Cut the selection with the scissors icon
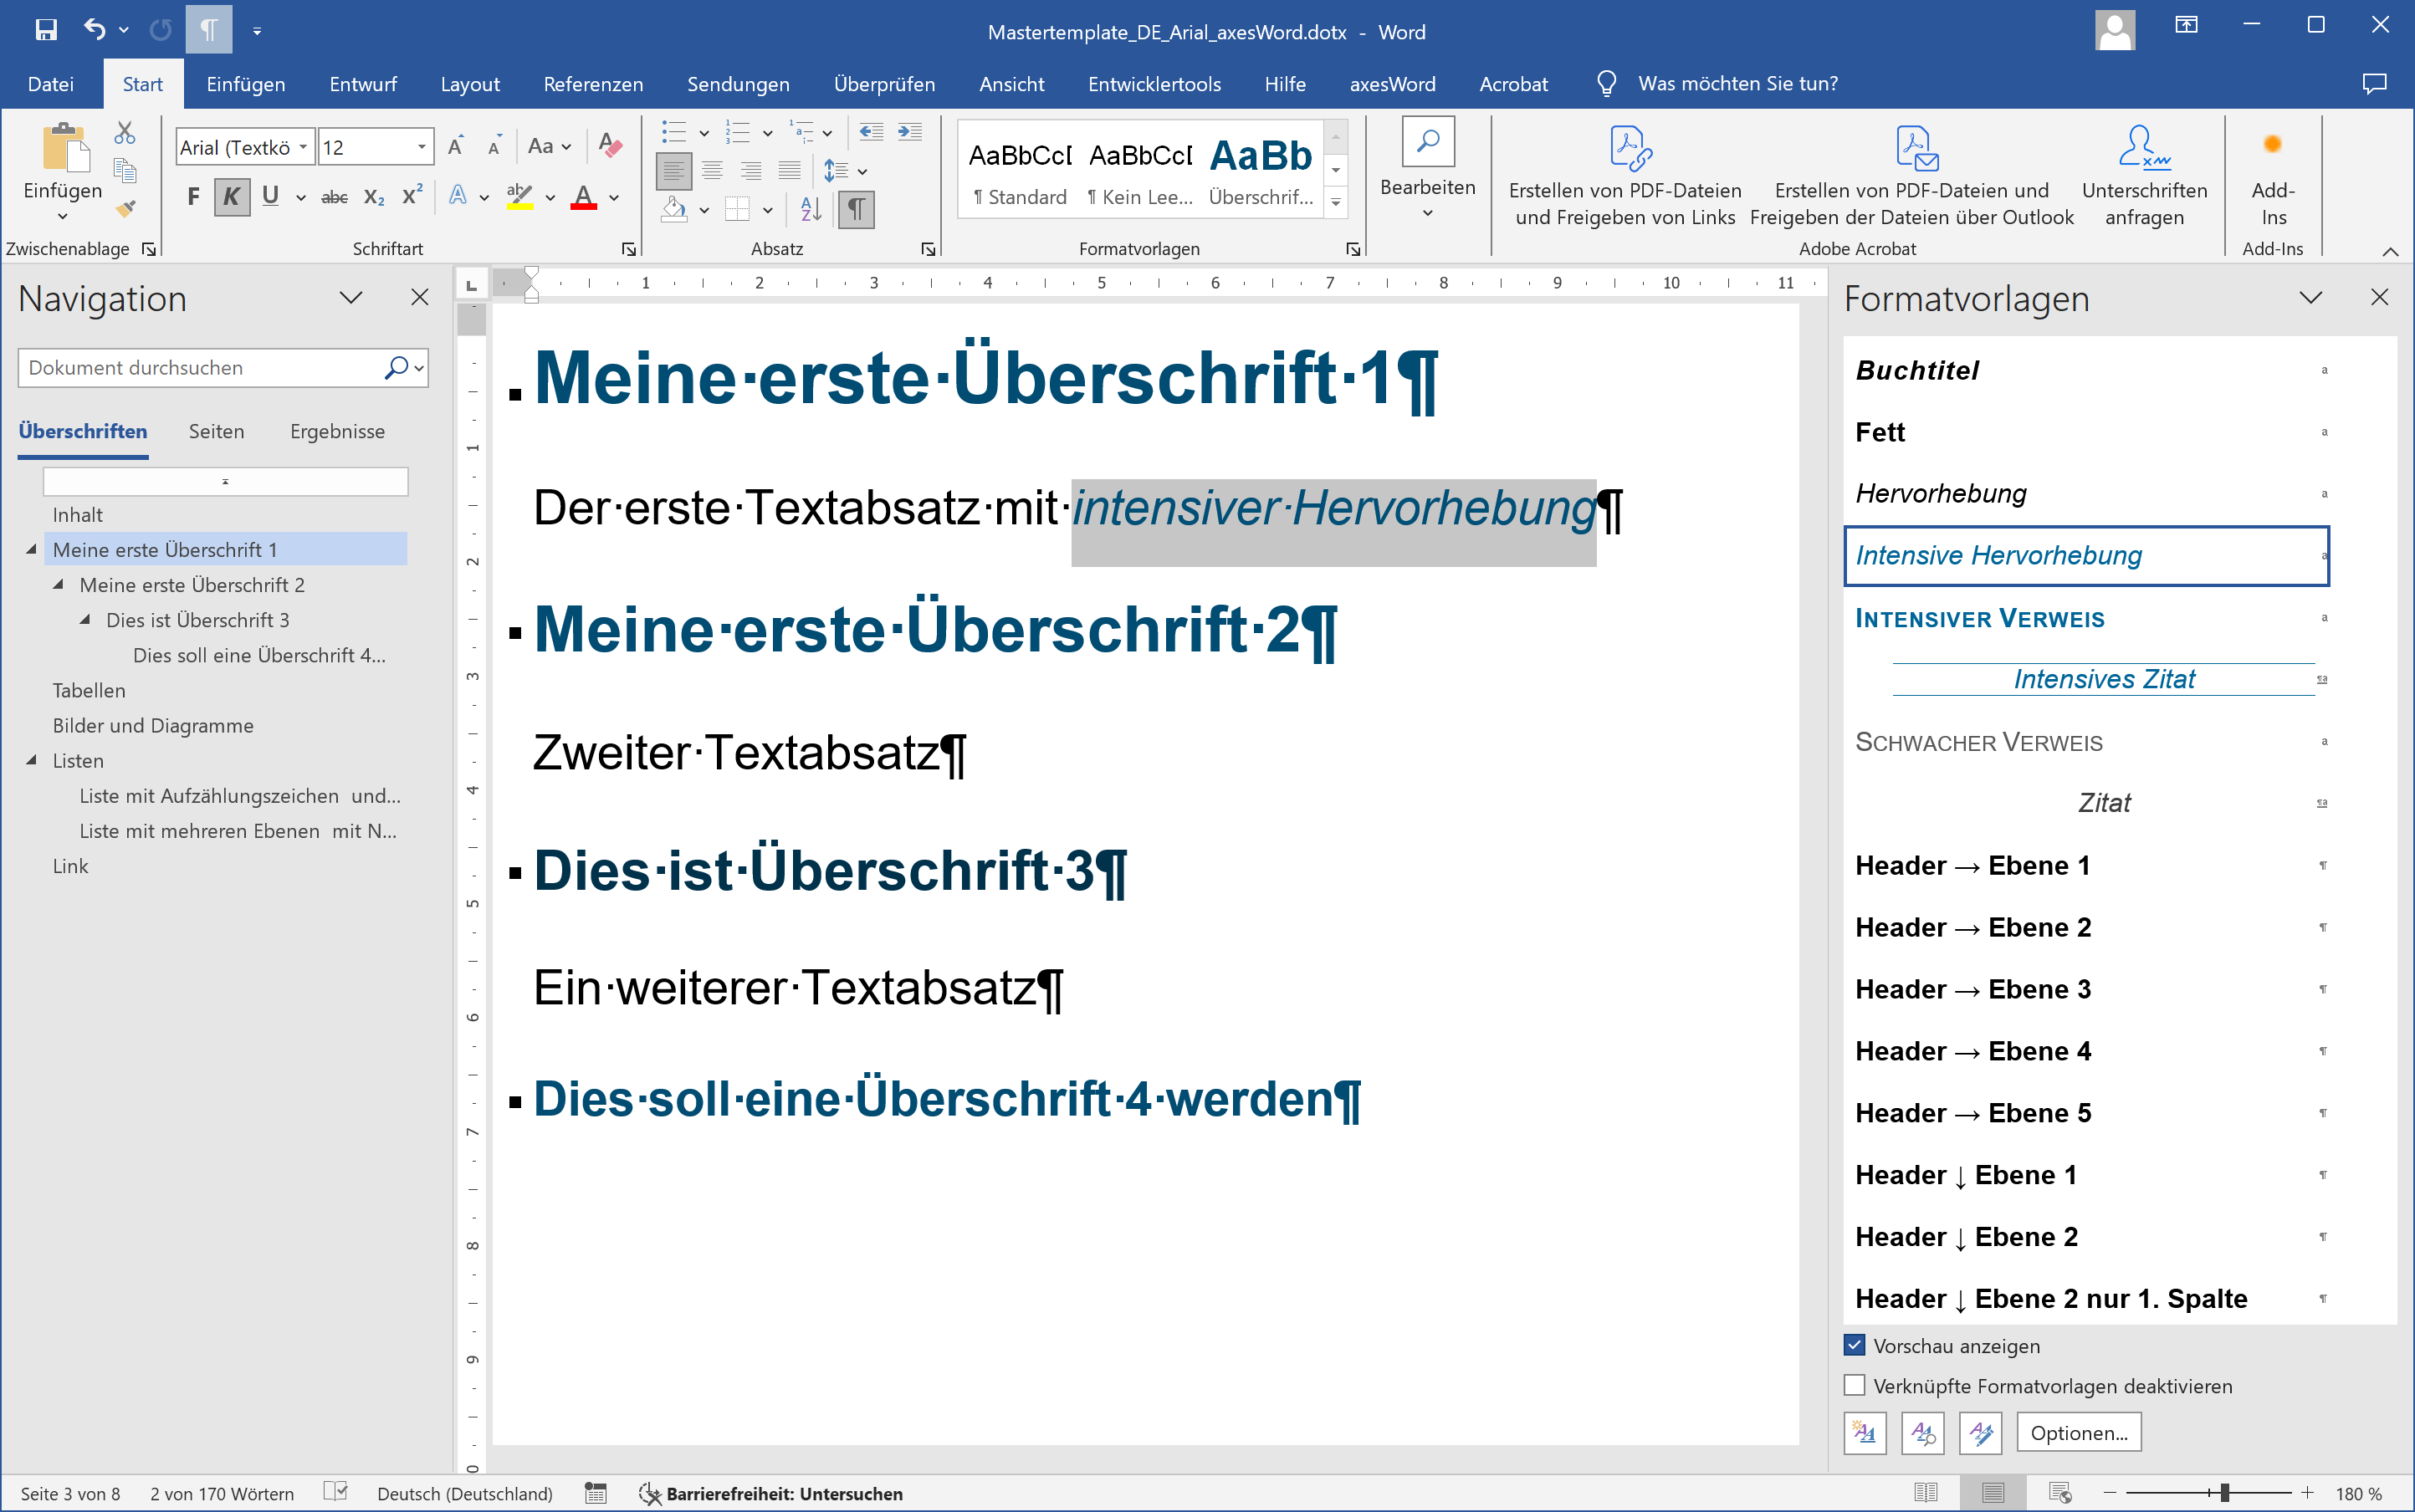The width and height of the screenshot is (2415, 1512). 125,133
